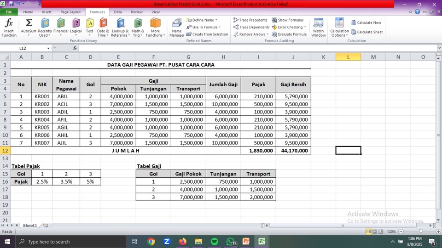Select row 12 header
Image resolution: width=442 pixels, height=248 pixels.
pyautogui.click(x=5, y=151)
